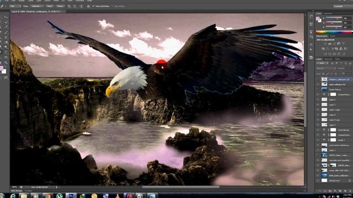Add a Levels adjustment from Adjustments panel
Screen dimensions: 353x198
330,44
